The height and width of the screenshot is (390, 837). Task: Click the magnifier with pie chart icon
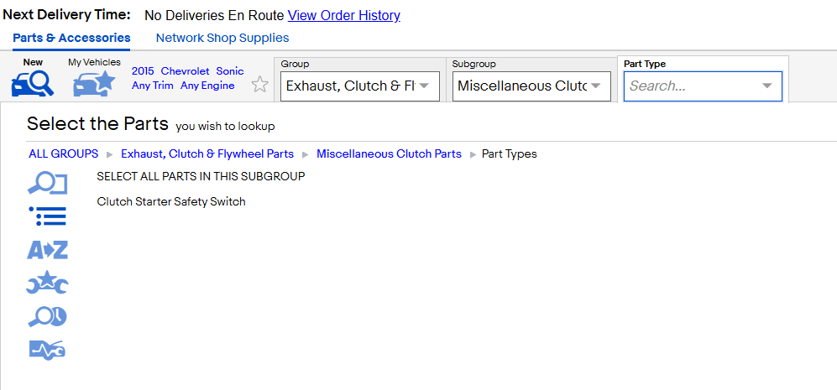48,317
